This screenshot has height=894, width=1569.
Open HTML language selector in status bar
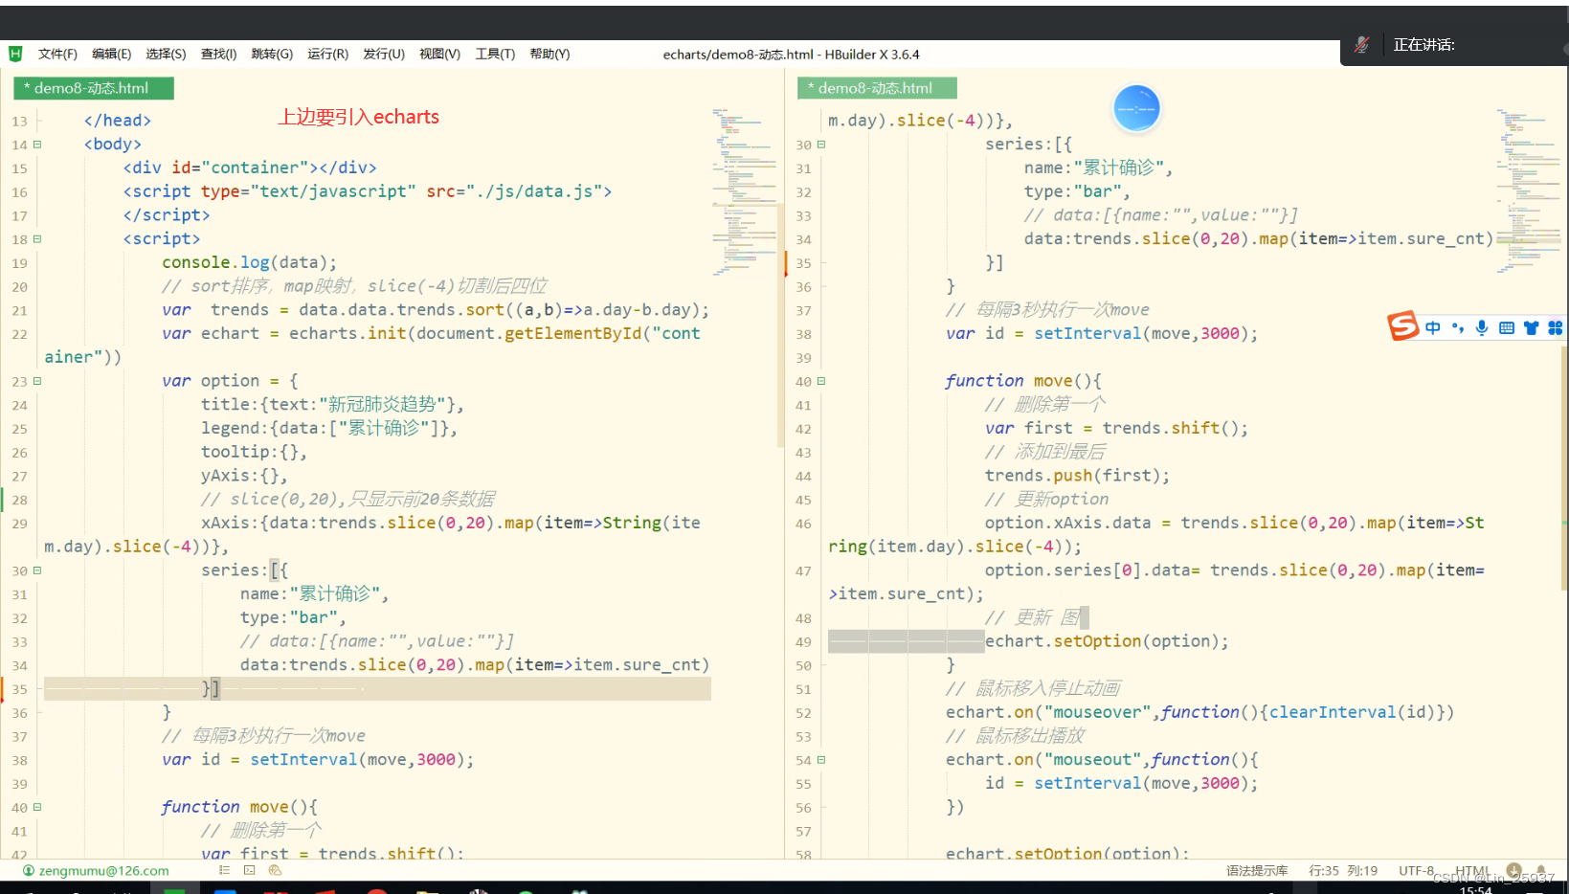click(1472, 871)
